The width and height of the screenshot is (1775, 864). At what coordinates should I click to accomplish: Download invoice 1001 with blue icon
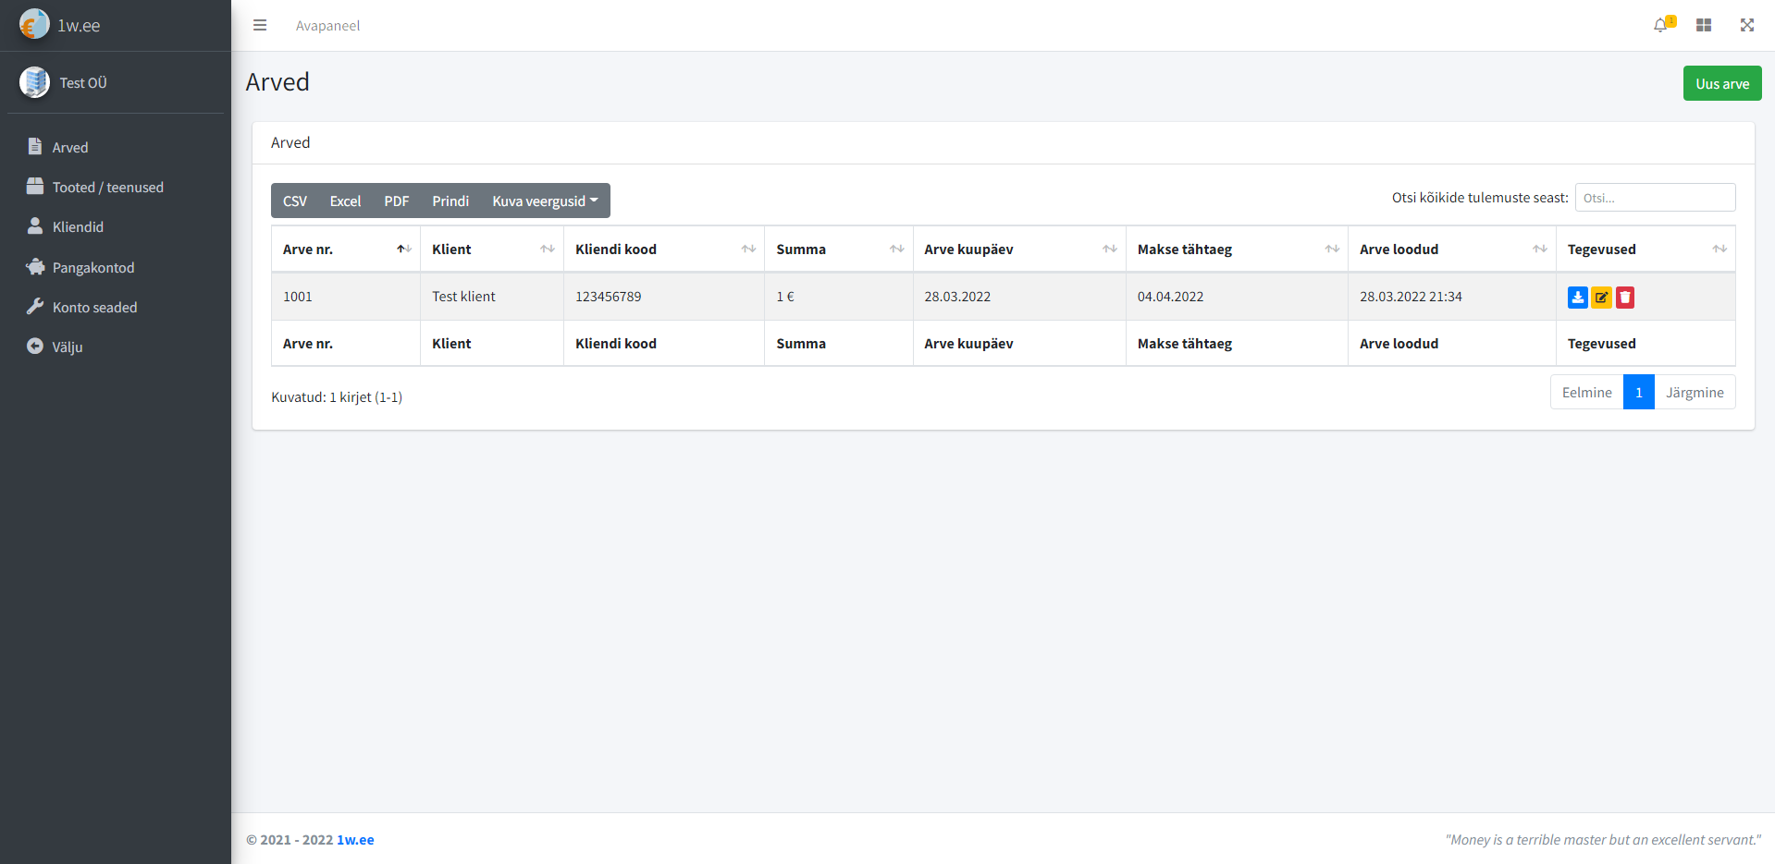(1577, 297)
